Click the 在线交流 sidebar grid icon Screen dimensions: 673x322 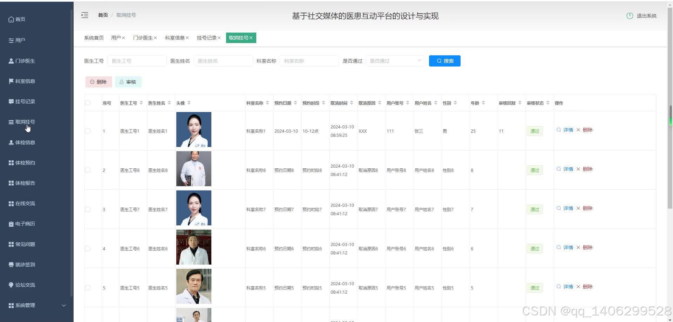point(11,203)
